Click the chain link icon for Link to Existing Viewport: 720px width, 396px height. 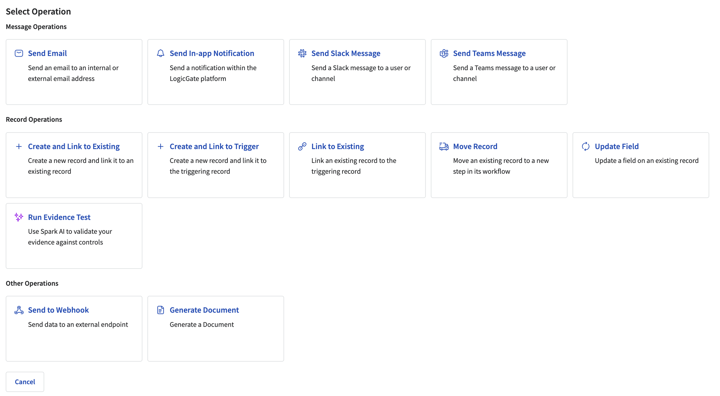[x=302, y=146]
